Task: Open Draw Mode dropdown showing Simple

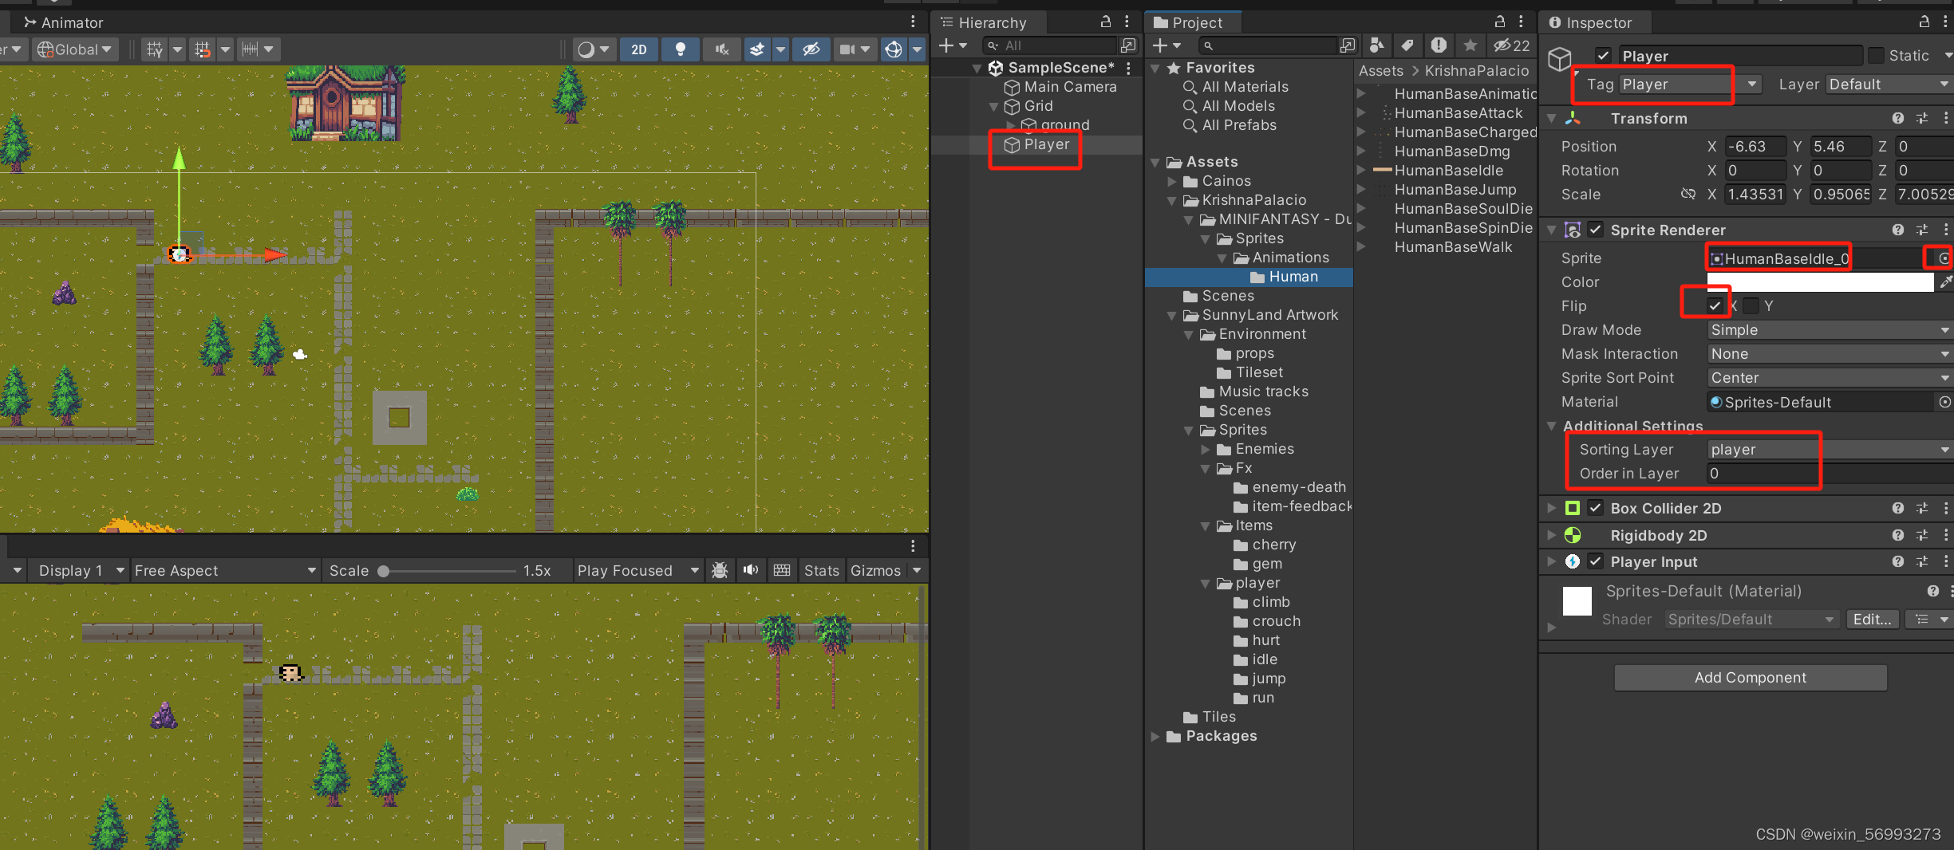Action: 1829,330
